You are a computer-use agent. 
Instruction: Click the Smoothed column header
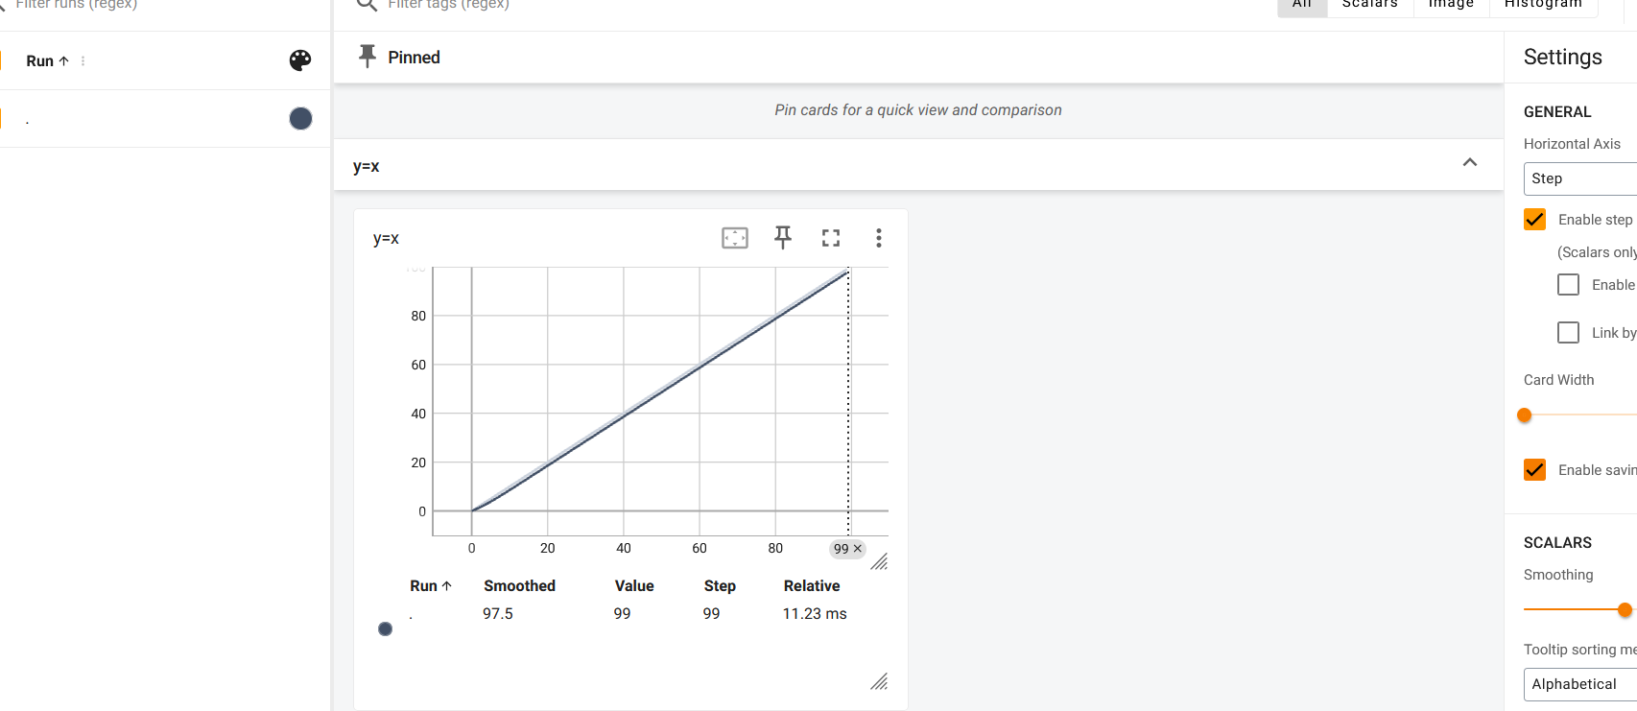click(x=519, y=585)
